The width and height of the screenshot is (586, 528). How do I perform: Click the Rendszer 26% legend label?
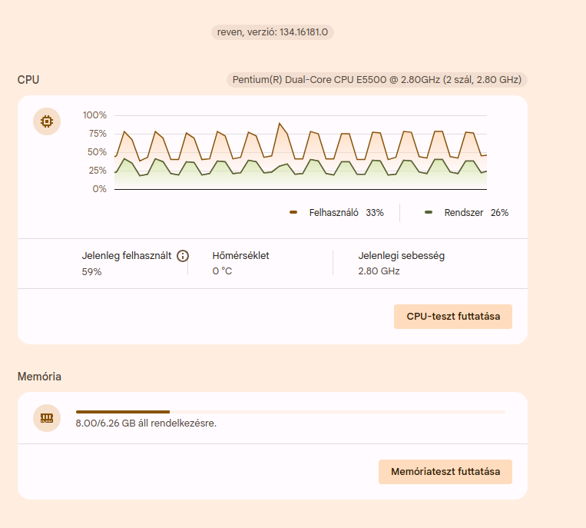476,213
